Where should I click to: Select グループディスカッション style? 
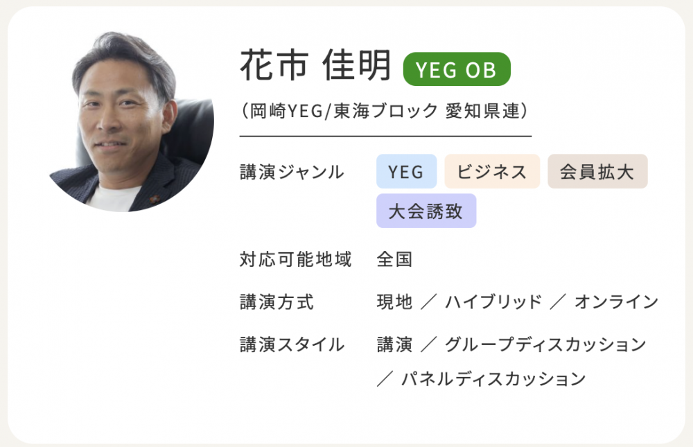click(x=546, y=345)
